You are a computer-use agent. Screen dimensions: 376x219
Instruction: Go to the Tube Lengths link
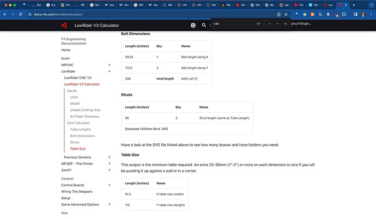click(80, 130)
